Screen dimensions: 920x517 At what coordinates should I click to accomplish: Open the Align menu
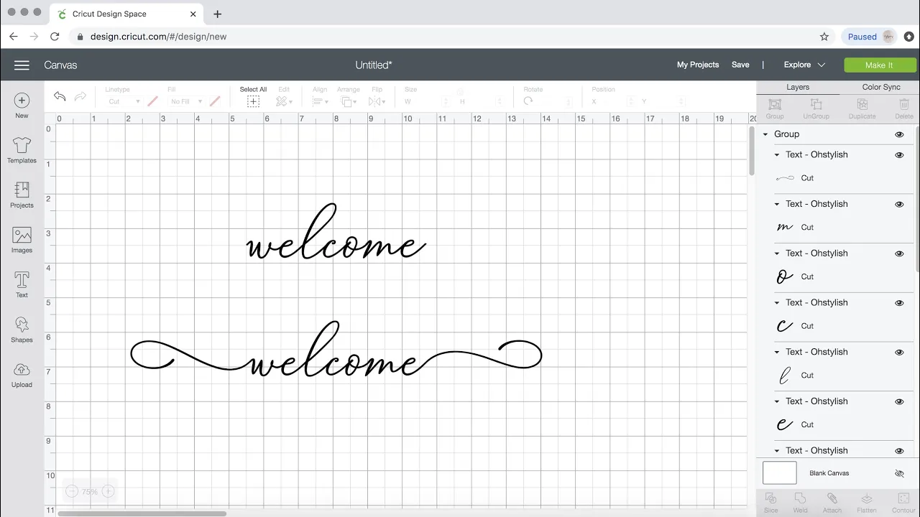(x=320, y=101)
